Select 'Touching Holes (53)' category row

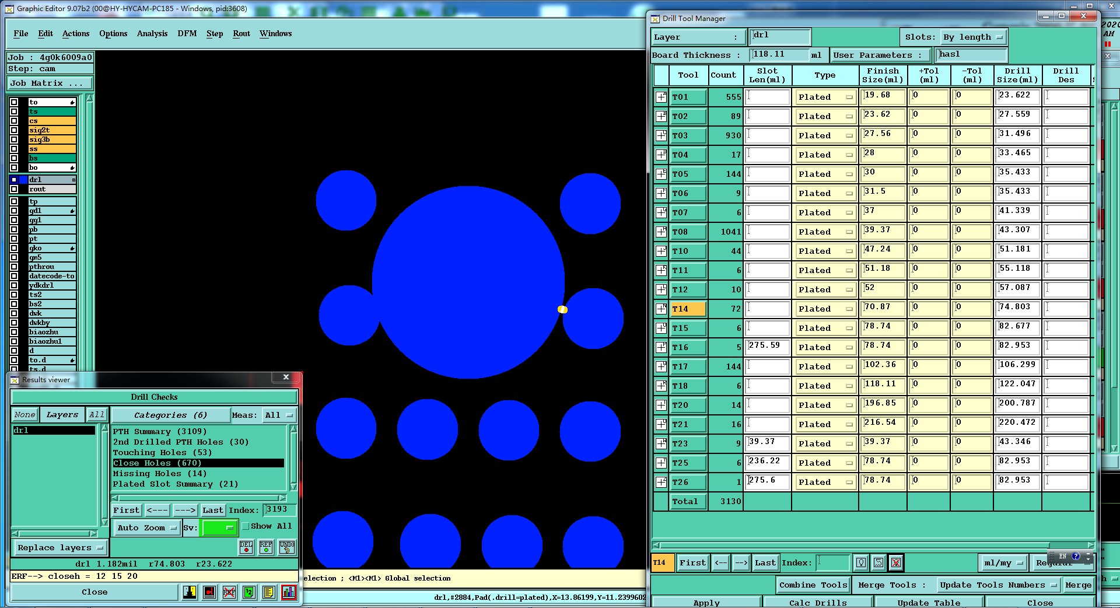[198, 452]
